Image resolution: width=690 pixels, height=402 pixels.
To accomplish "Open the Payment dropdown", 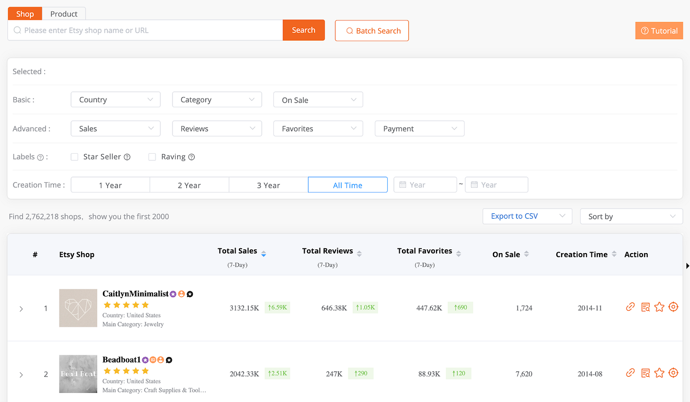I will (419, 129).
